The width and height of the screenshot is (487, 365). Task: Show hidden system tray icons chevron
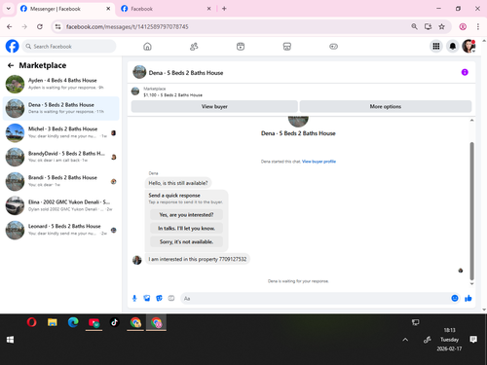pyautogui.click(x=405, y=340)
